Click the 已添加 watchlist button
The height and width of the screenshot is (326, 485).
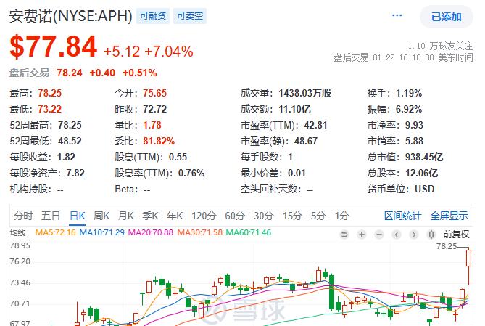point(446,17)
